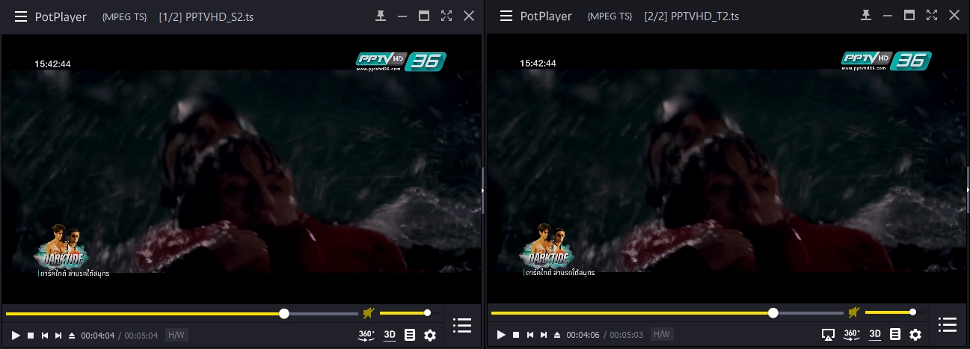Toggle H/W acceleration in right player

click(662, 336)
